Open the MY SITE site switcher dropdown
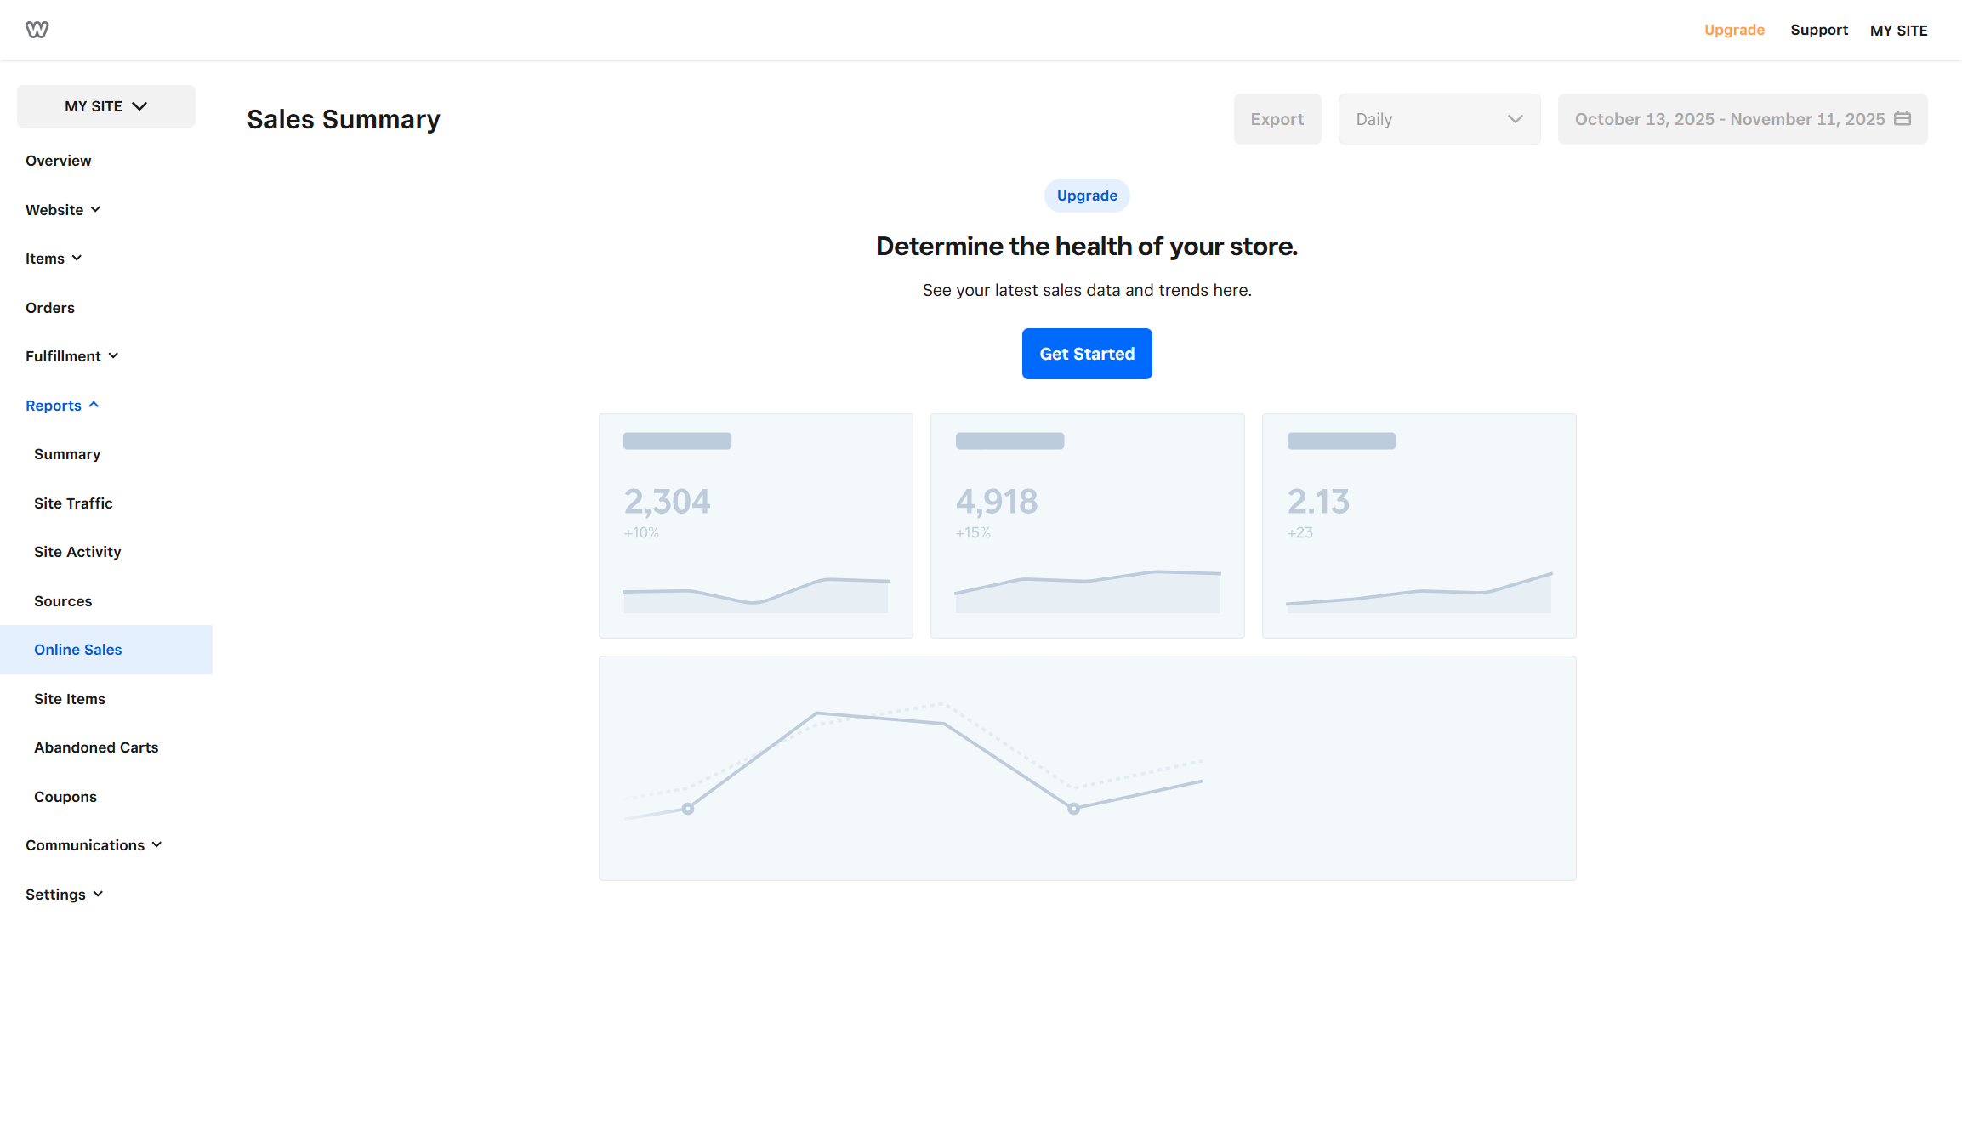The width and height of the screenshot is (1962, 1131). click(x=105, y=105)
